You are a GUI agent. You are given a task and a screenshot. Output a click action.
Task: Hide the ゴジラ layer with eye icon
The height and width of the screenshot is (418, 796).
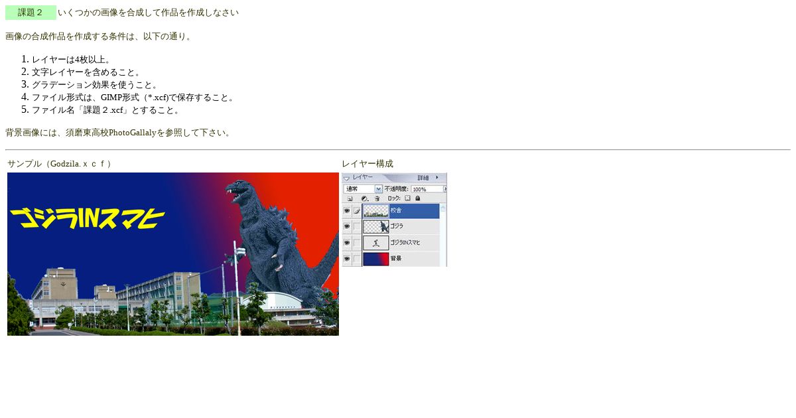click(x=347, y=226)
